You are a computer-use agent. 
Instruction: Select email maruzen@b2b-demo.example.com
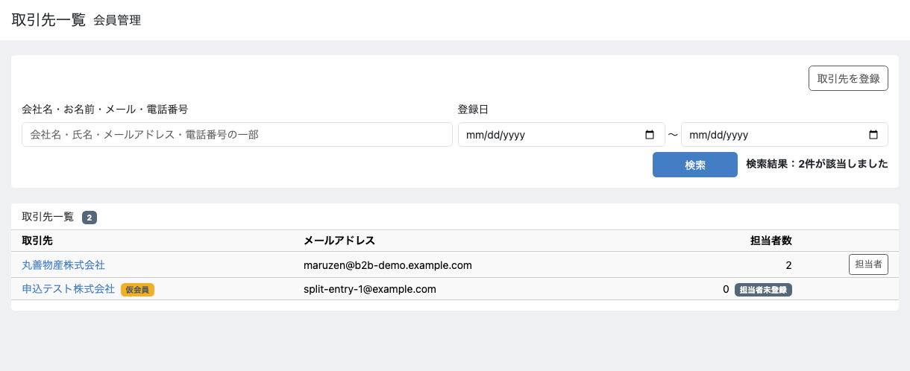[388, 264]
